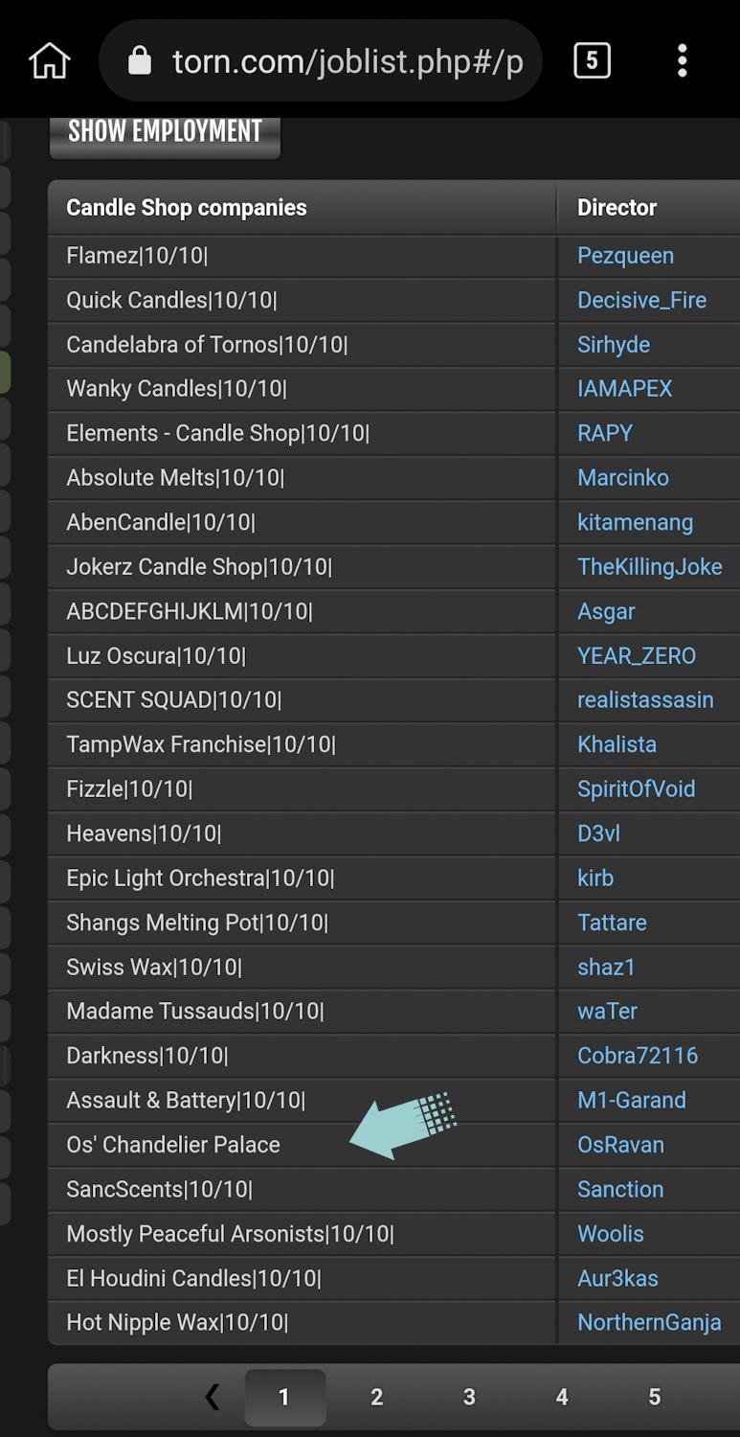
Task: Select the Flamez company row
Action: click(287, 256)
